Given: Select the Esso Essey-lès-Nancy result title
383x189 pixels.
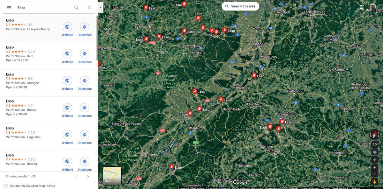Looking at the screenshot, I should pos(10,20).
